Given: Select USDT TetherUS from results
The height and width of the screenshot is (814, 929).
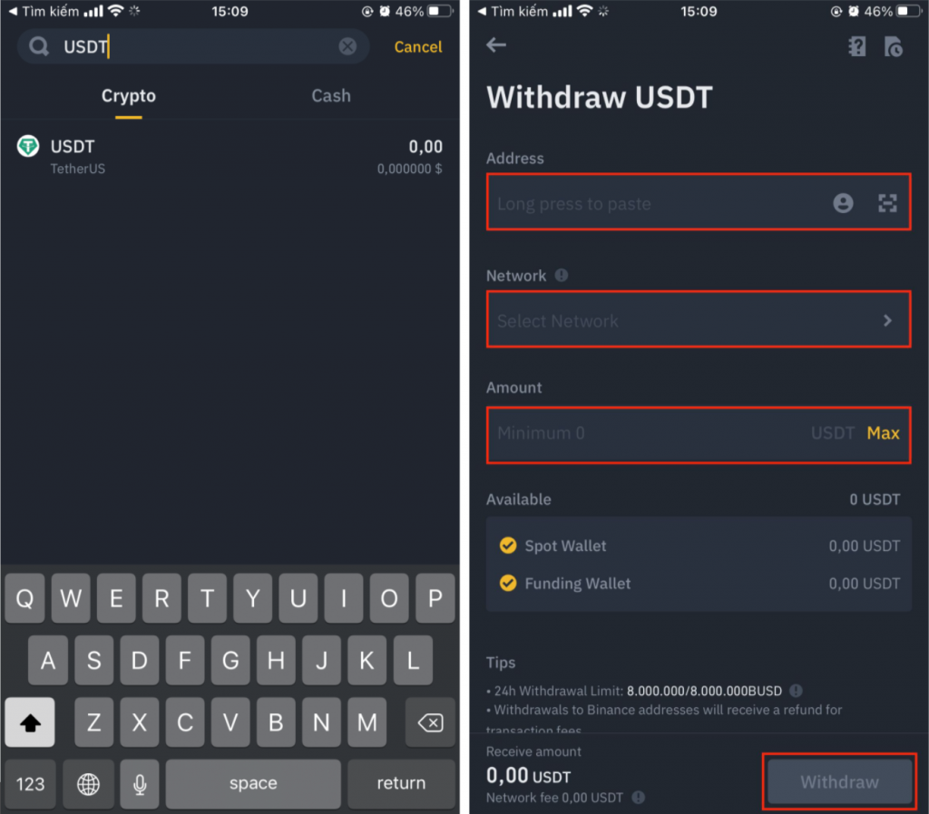Looking at the screenshot, I should tap(230, 156).
